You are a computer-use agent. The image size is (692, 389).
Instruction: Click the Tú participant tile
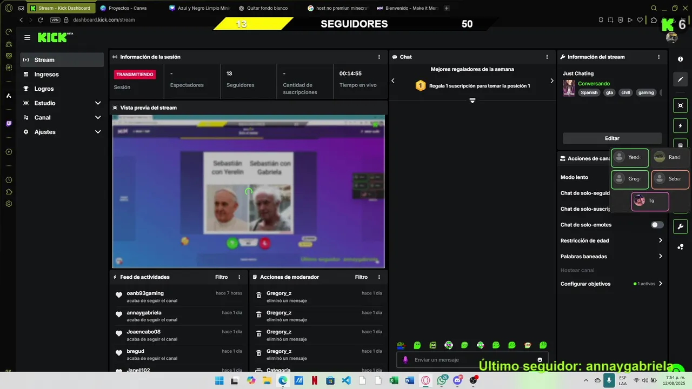point(650,201)
